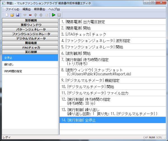Expand the デジタルマルチメータ category

pyautogui.click(x=30, y=38)
